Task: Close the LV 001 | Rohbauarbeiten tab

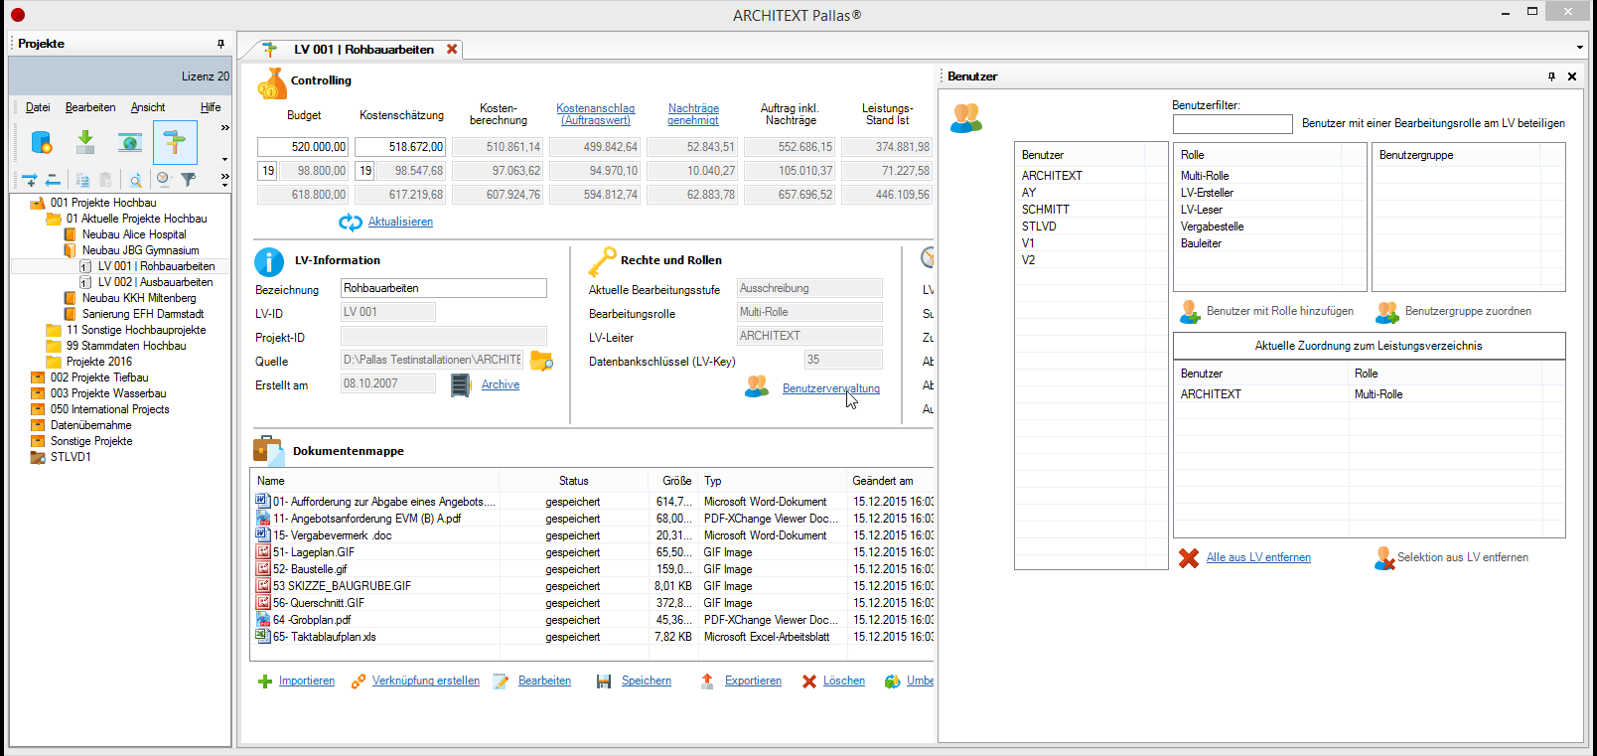Action: (452, 49)
